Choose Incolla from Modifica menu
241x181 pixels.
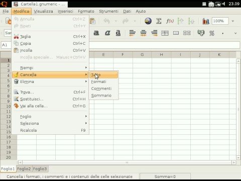(50, 50)
